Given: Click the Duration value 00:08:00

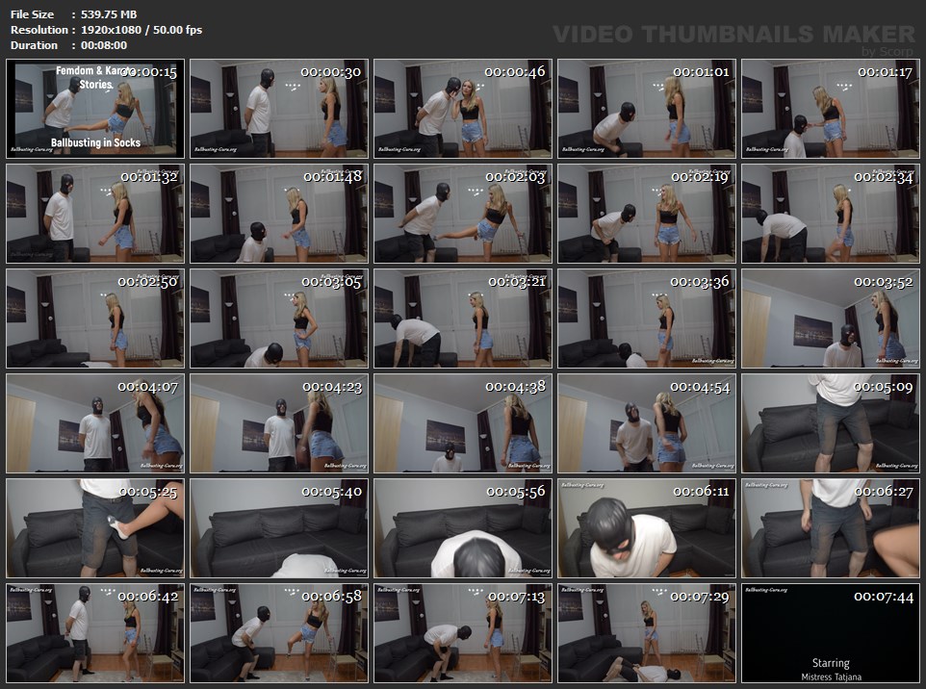Looking at the screenshot, I should tap(103, 45).
